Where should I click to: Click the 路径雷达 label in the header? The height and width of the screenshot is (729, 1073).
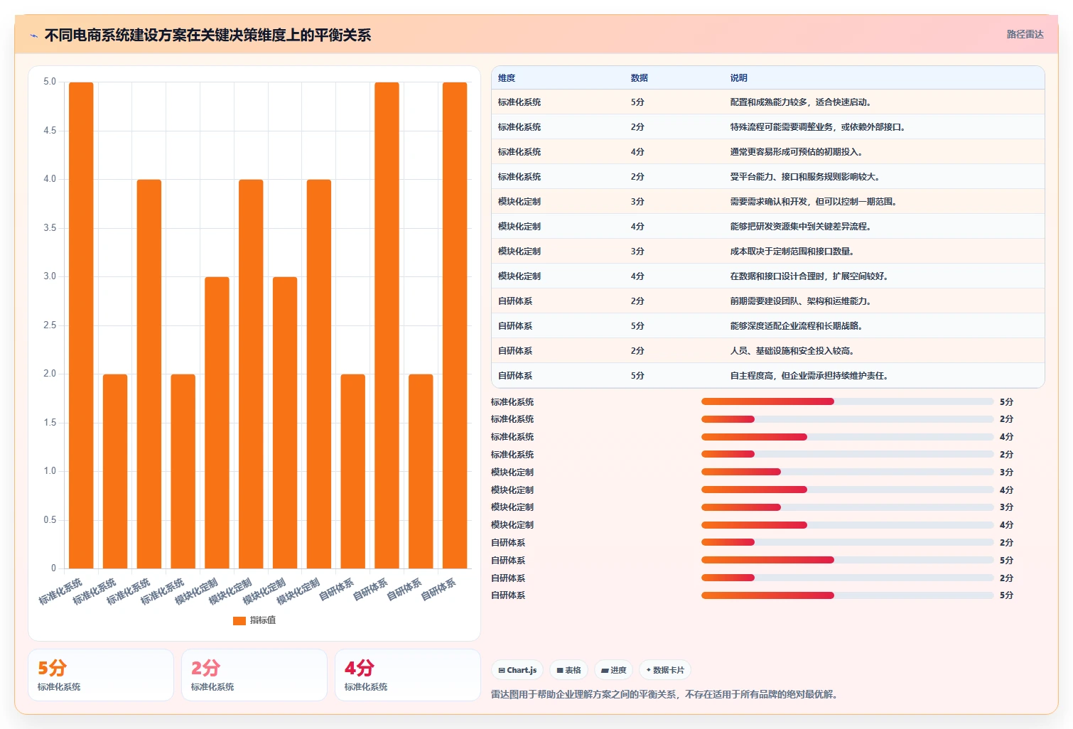click(1025, 34)
